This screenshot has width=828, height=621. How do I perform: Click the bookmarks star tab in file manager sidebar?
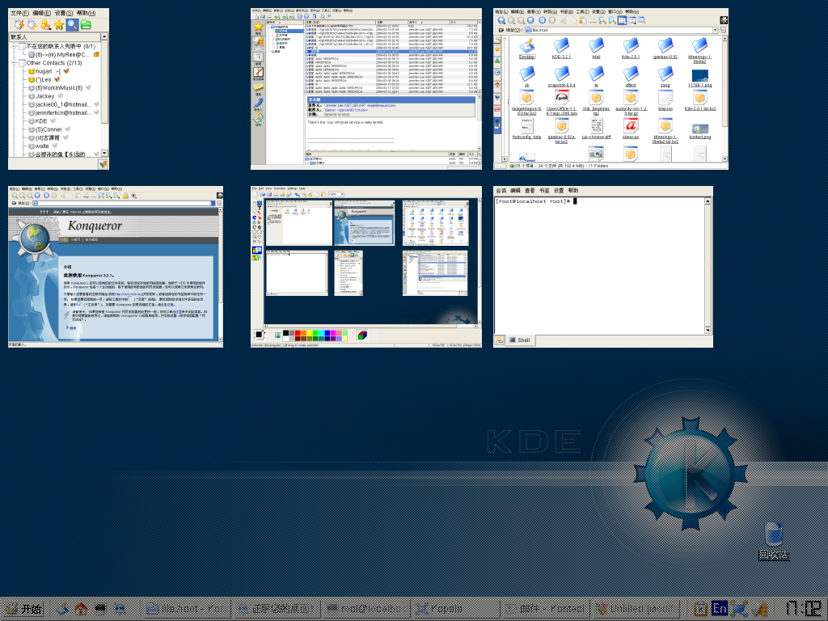click(x=497, y=49)
